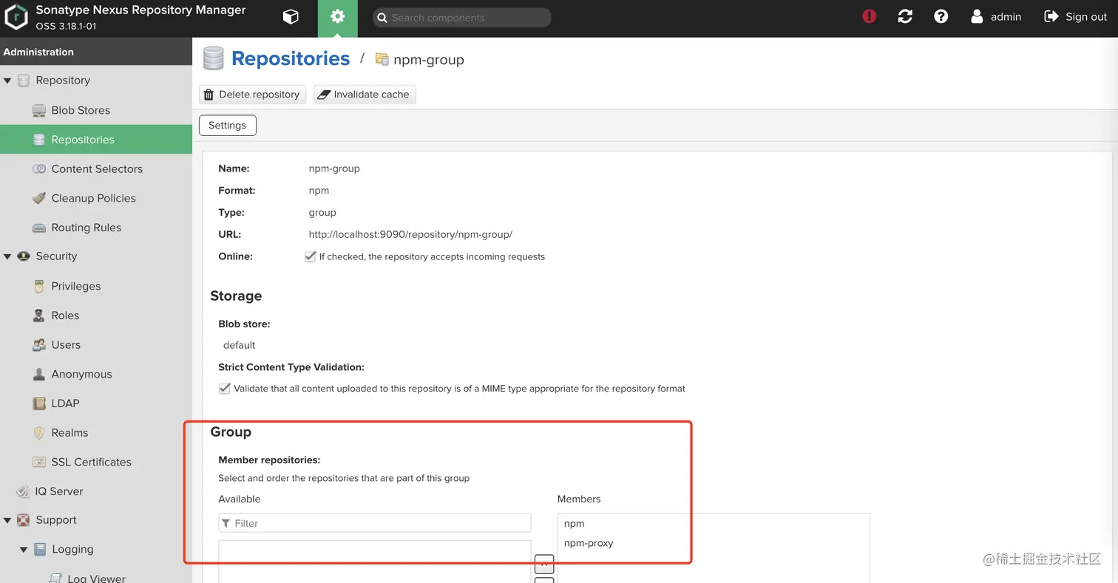Open the Browse cube icon in header

291,17
